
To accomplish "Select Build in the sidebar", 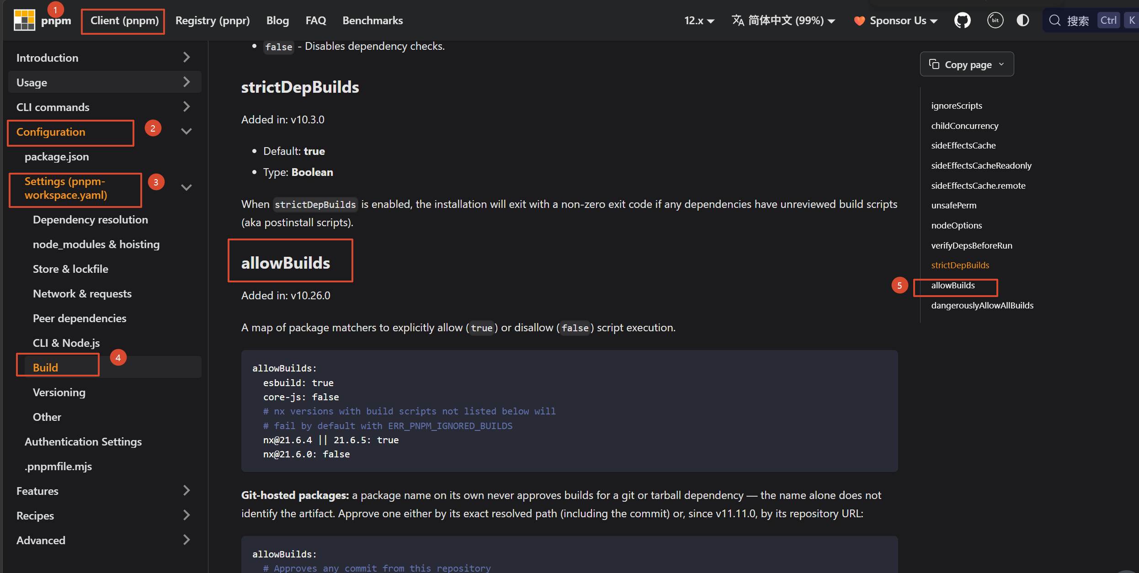I will tap(45, 368).
